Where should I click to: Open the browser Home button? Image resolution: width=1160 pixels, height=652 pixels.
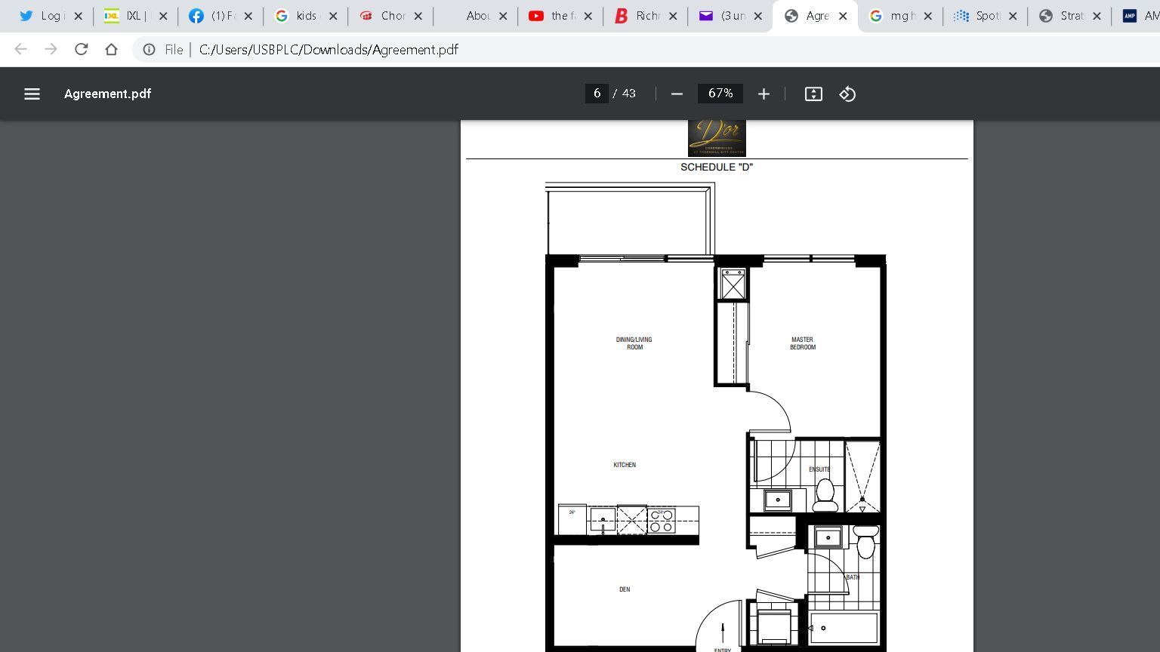[x=111, y=49]
